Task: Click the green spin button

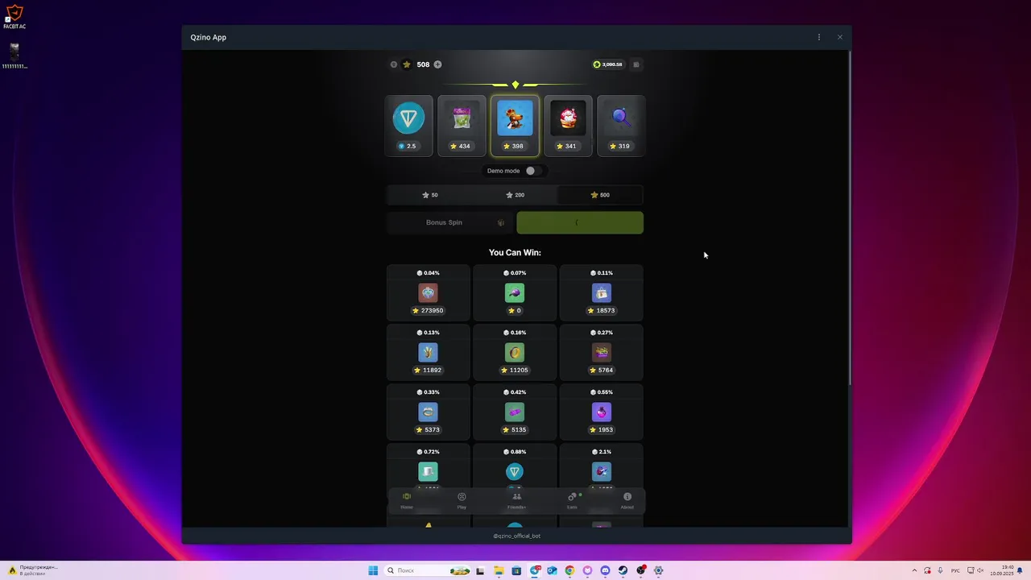Action: pyautogui.click(x=580, y=222)
